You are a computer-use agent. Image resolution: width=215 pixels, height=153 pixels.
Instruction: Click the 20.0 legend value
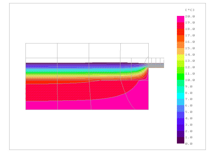pyautogui.click(x=190, y=17)
